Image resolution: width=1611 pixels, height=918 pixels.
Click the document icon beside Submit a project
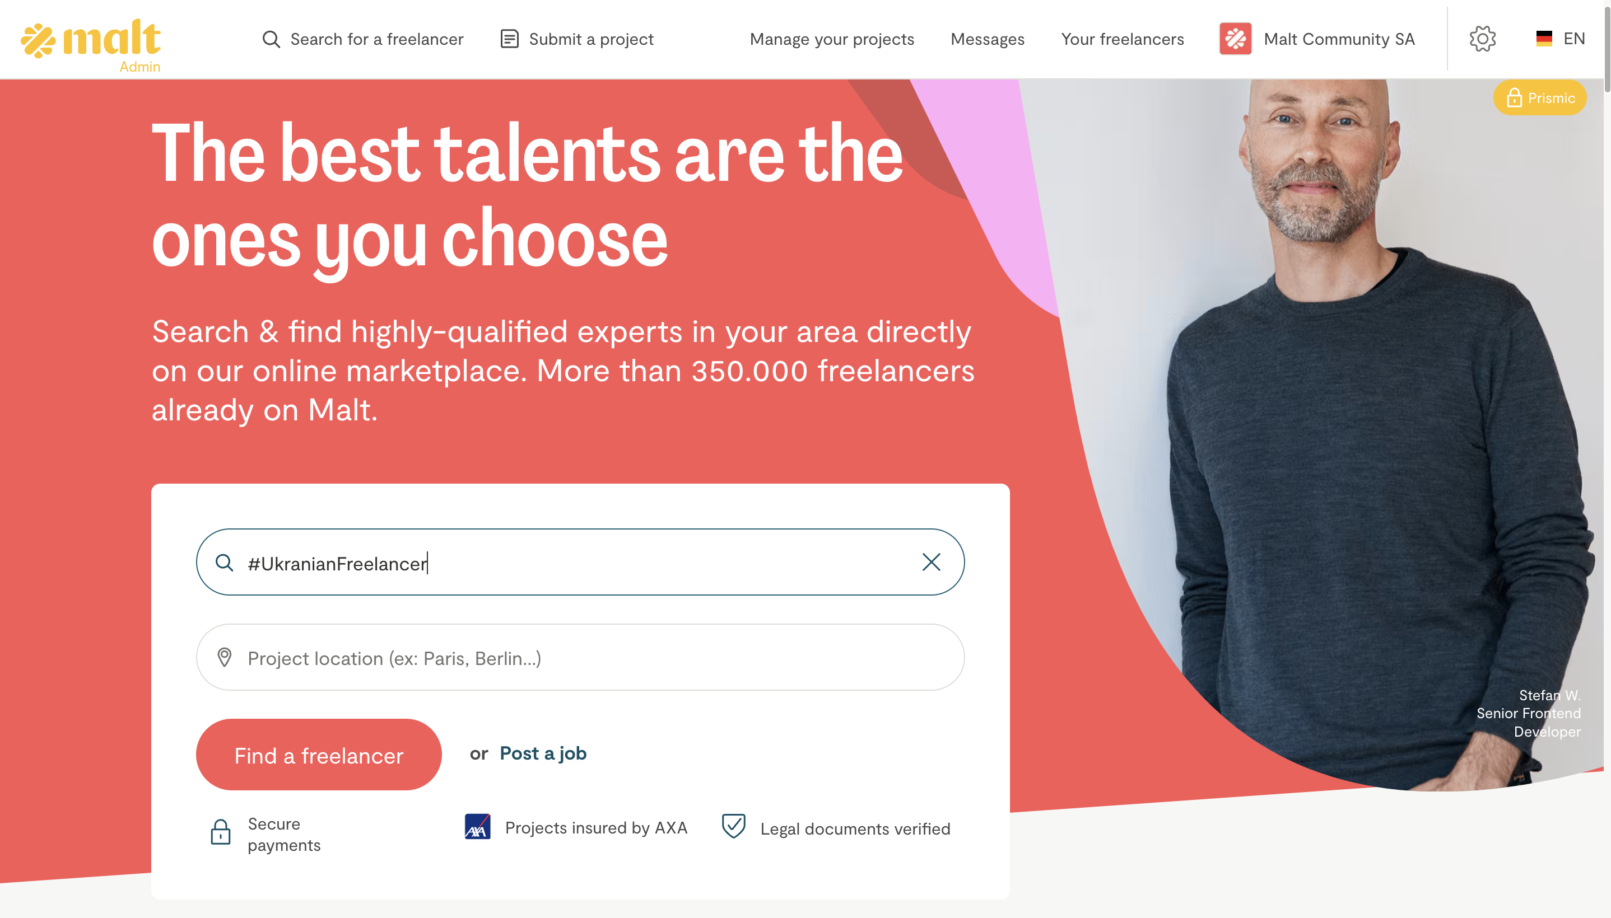[x=509, y=39]
